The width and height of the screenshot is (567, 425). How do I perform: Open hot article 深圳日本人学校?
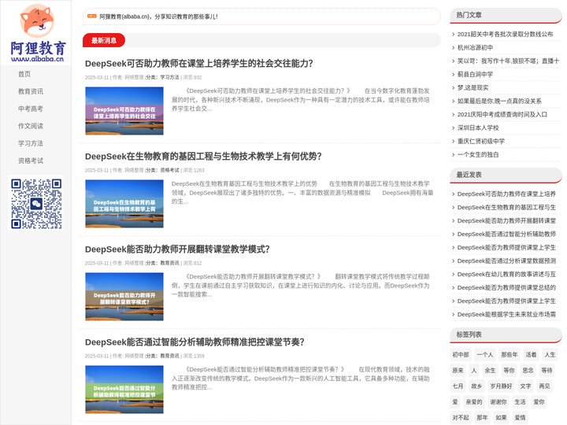tap(478, 128)
